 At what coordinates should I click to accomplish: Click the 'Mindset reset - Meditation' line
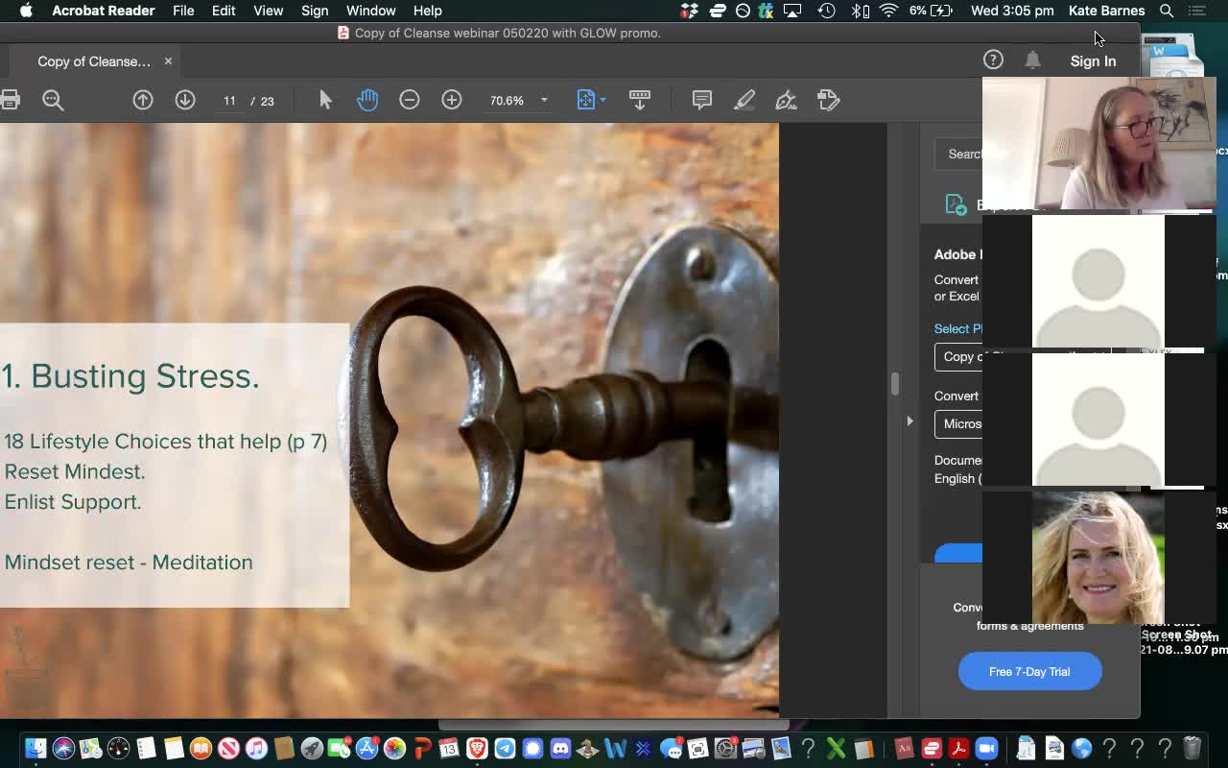pyautogui.click(x=129, y=563)
